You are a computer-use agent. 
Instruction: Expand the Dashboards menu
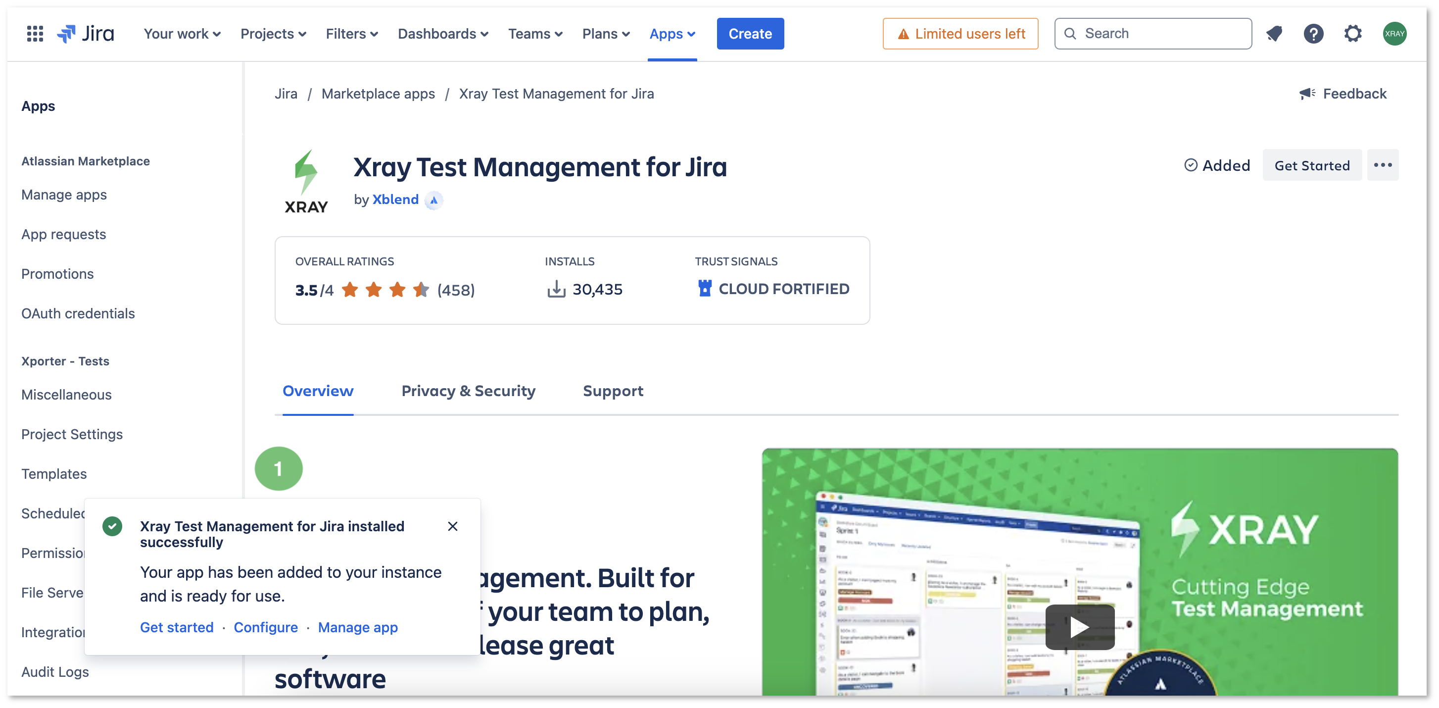443,34
